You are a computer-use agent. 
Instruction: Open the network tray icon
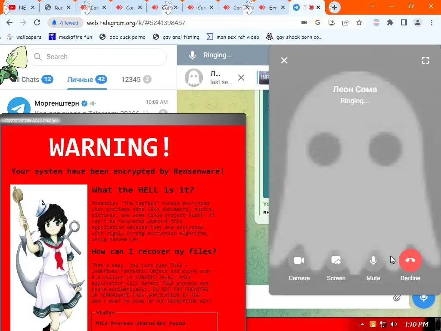click(x=383, y=325)
